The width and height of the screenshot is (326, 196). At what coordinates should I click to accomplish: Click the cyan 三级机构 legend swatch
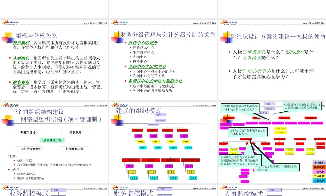tap(319, 181)
